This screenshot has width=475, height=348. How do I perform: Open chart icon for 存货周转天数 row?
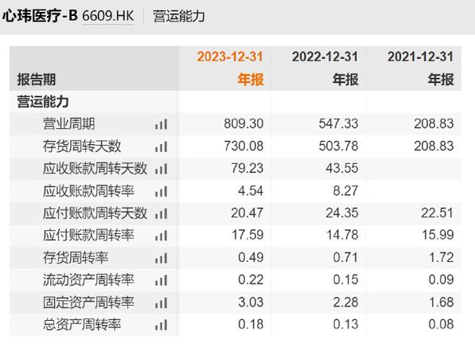click(161, 147)
